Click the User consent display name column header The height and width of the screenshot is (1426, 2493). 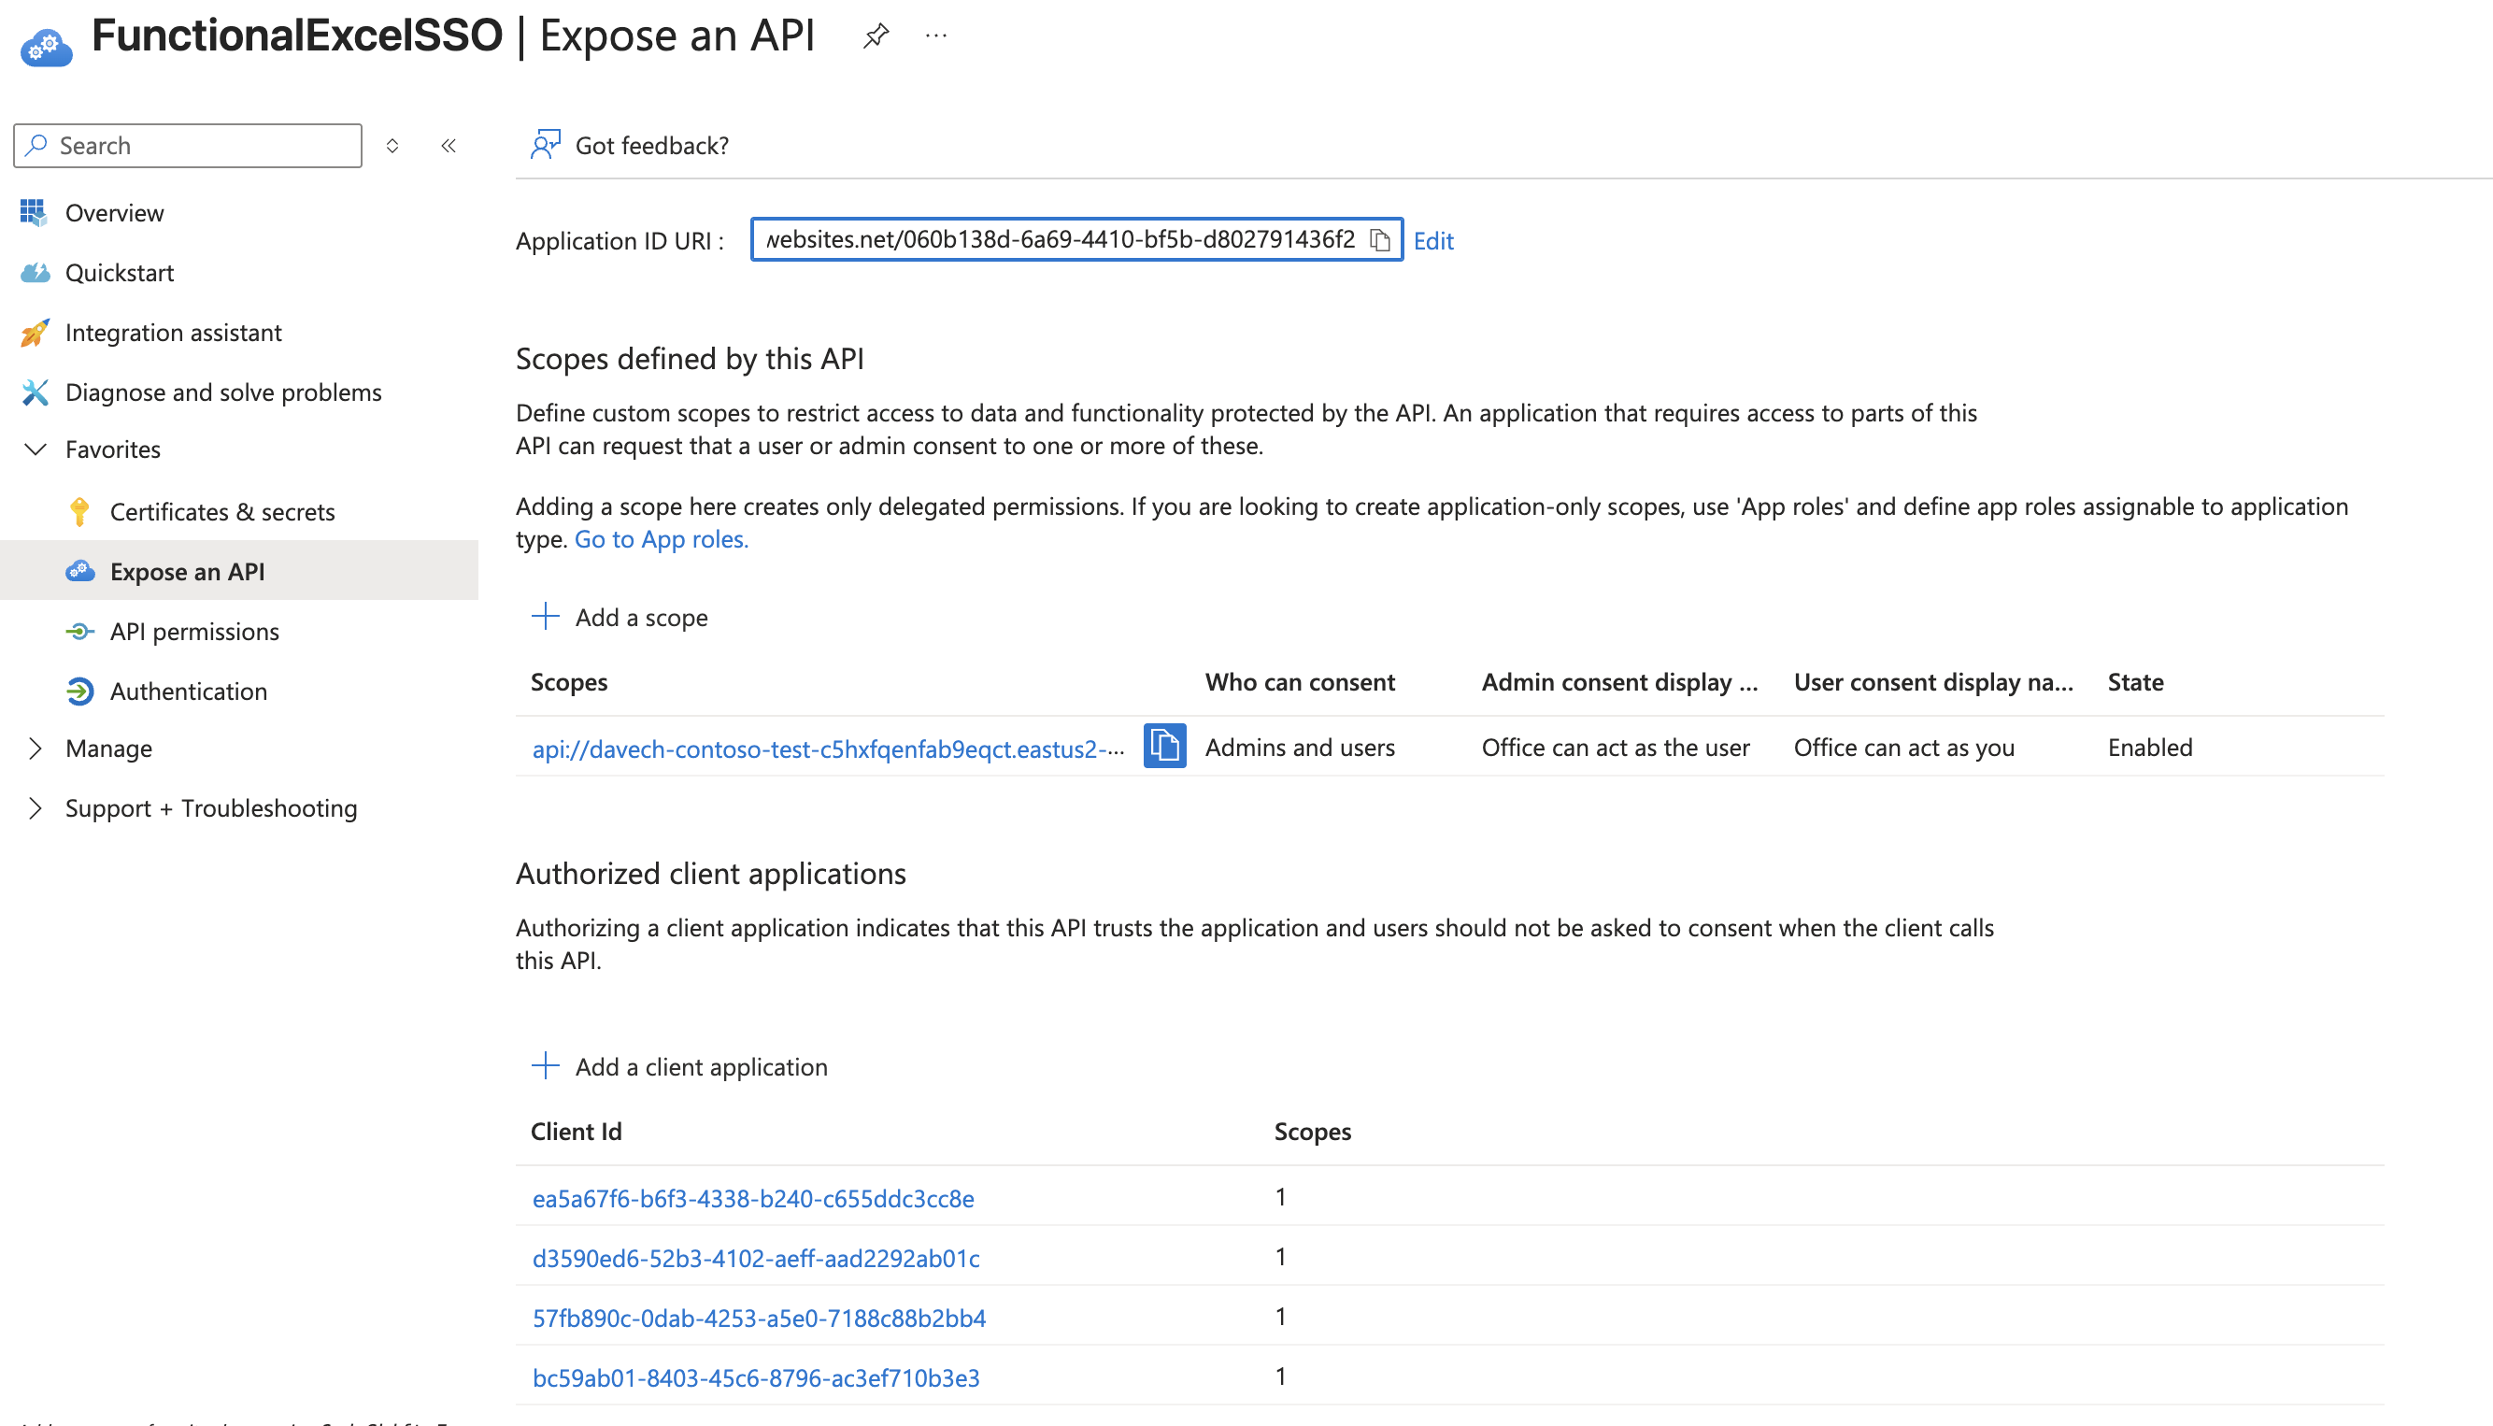click(1933, 681)
